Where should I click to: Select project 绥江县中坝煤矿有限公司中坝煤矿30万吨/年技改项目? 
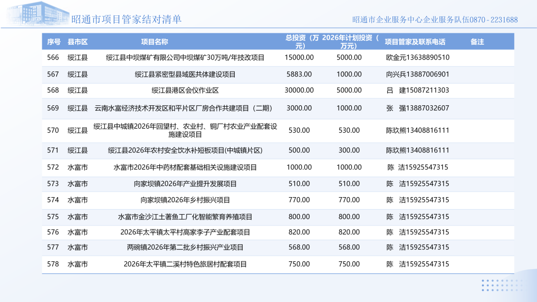point(185,58)
